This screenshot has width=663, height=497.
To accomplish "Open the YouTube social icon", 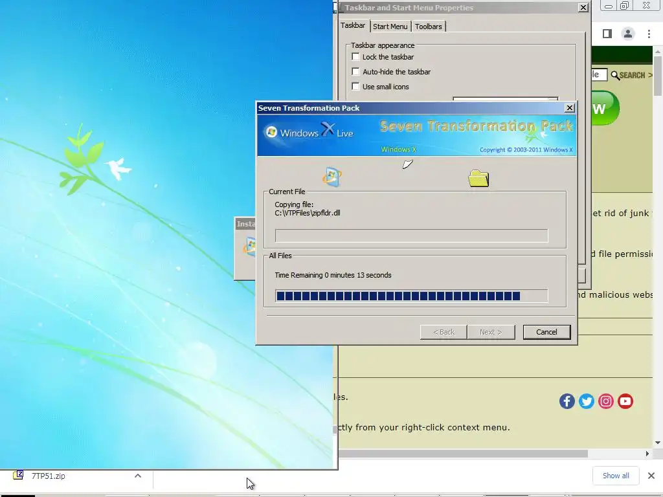I will 625,401.
